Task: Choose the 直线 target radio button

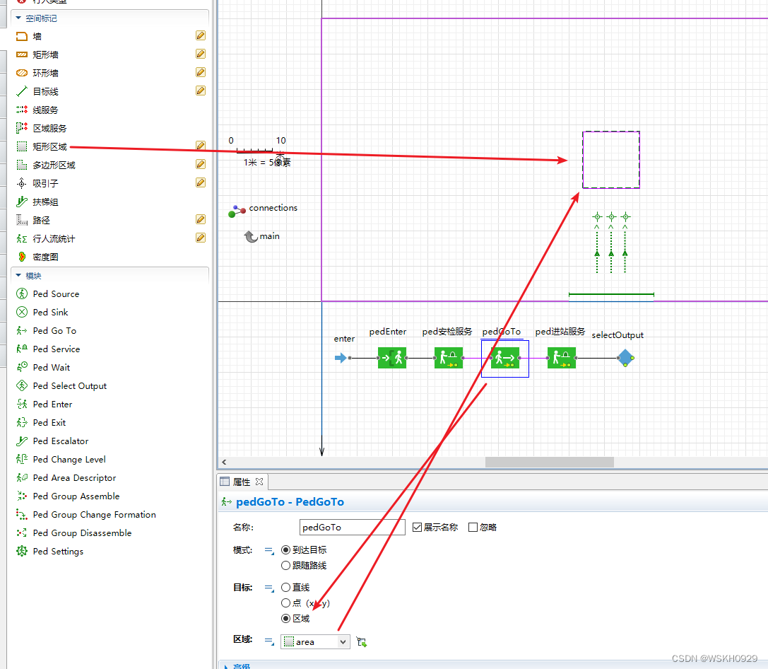Action: point(285,587)
